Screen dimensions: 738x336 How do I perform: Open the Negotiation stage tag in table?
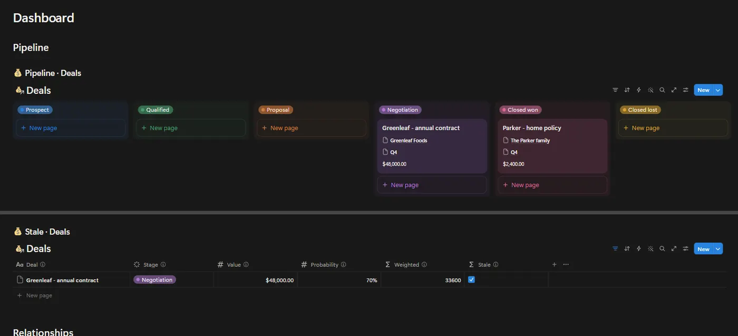coord(154,280)
